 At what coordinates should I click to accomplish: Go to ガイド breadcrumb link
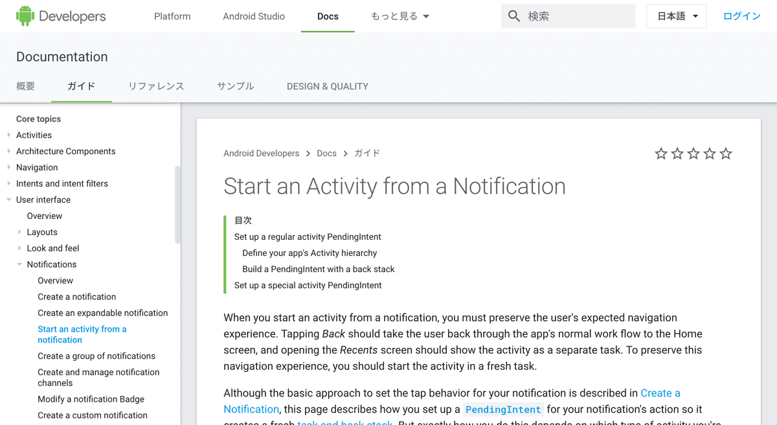point(367,154)
